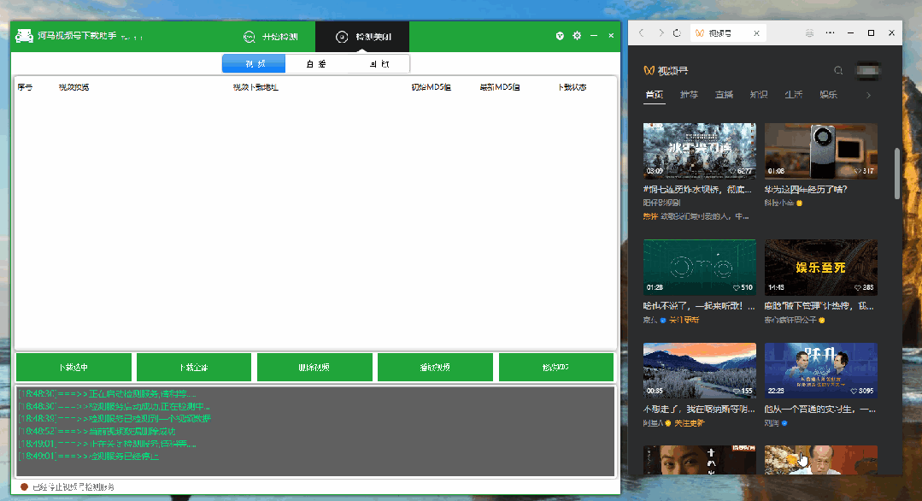Select the 检测关闭 toolbar button

click(x=363, y=37)
